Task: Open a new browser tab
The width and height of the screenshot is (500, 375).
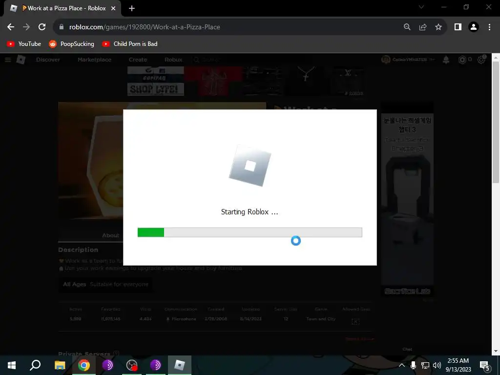Action: [132, 8]
